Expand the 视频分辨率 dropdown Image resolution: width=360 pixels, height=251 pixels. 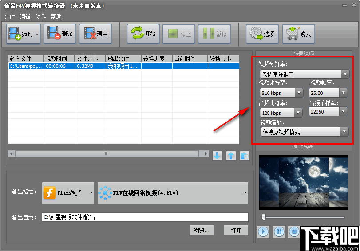(x=345, y=74)
